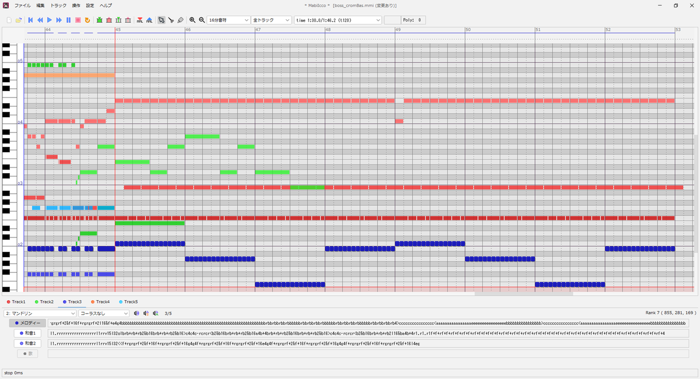Image resolution: width=700 pixels, height=379 pixels.
Task: Open the 全トラック display dropdown
Action: click(271, 20)
